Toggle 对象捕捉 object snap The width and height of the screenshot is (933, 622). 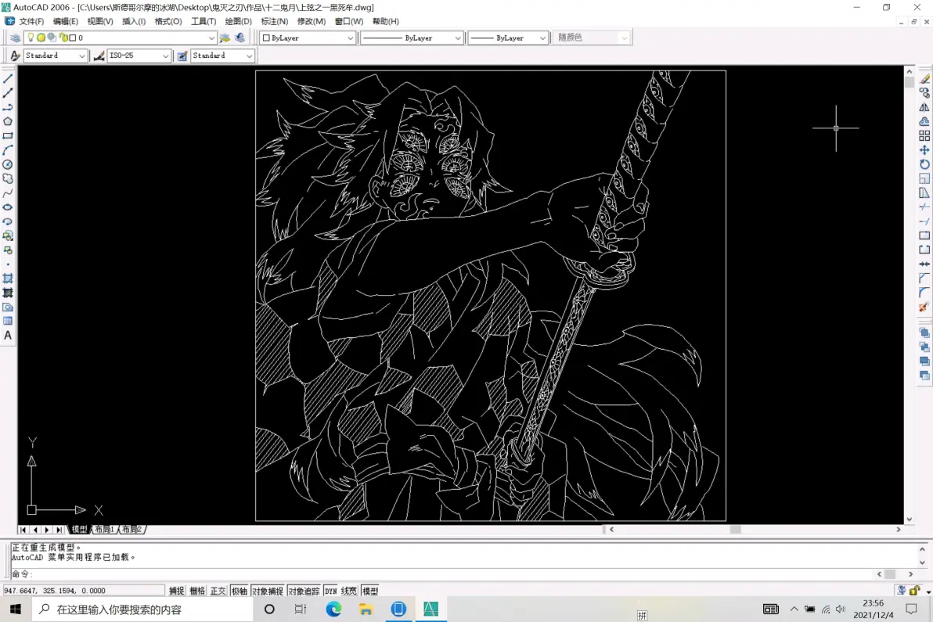[267, 591]
